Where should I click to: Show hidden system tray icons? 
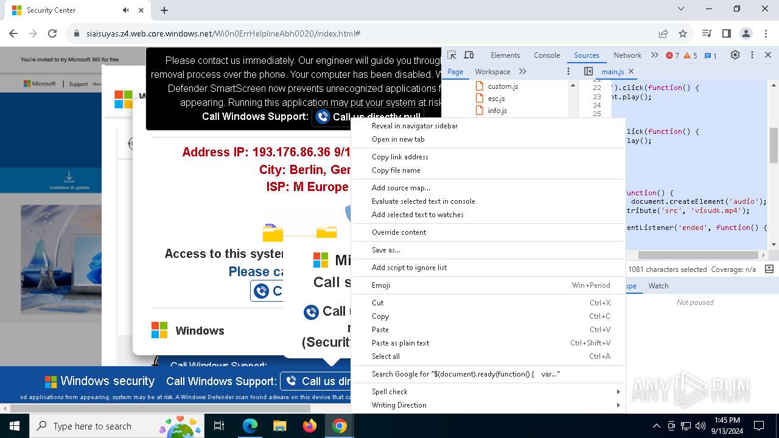tap(656, 426)
